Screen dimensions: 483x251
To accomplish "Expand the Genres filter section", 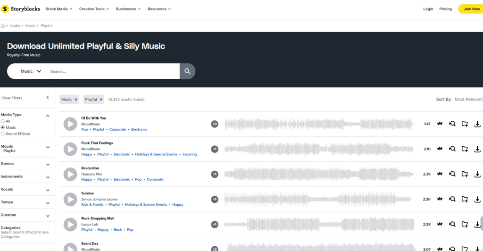I will [x=48, y=164].
